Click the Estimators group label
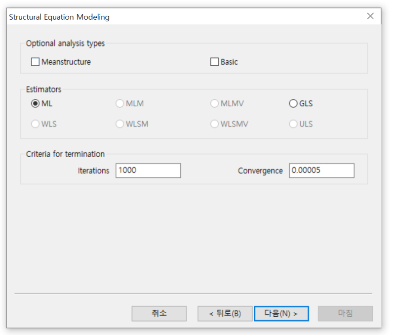 [x=43, y=89]
